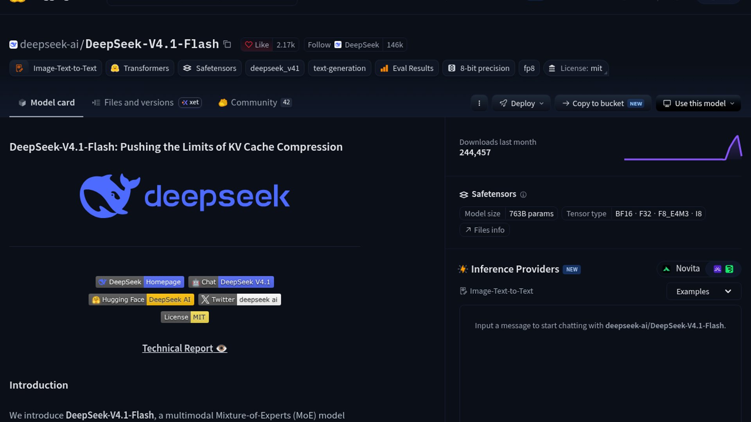Expand the Examples dropdown
The width and height of the screenshot is (751, 422).
[704, 291]
